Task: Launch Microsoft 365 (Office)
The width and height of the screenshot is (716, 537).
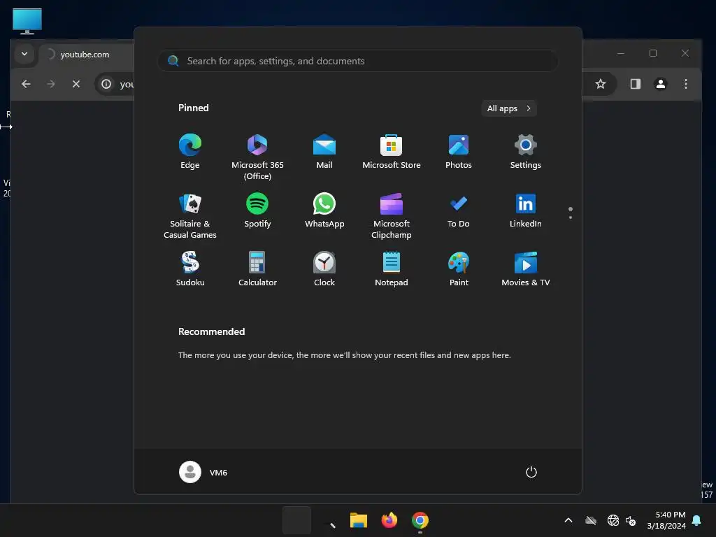Action: click(x=257, y=157)
